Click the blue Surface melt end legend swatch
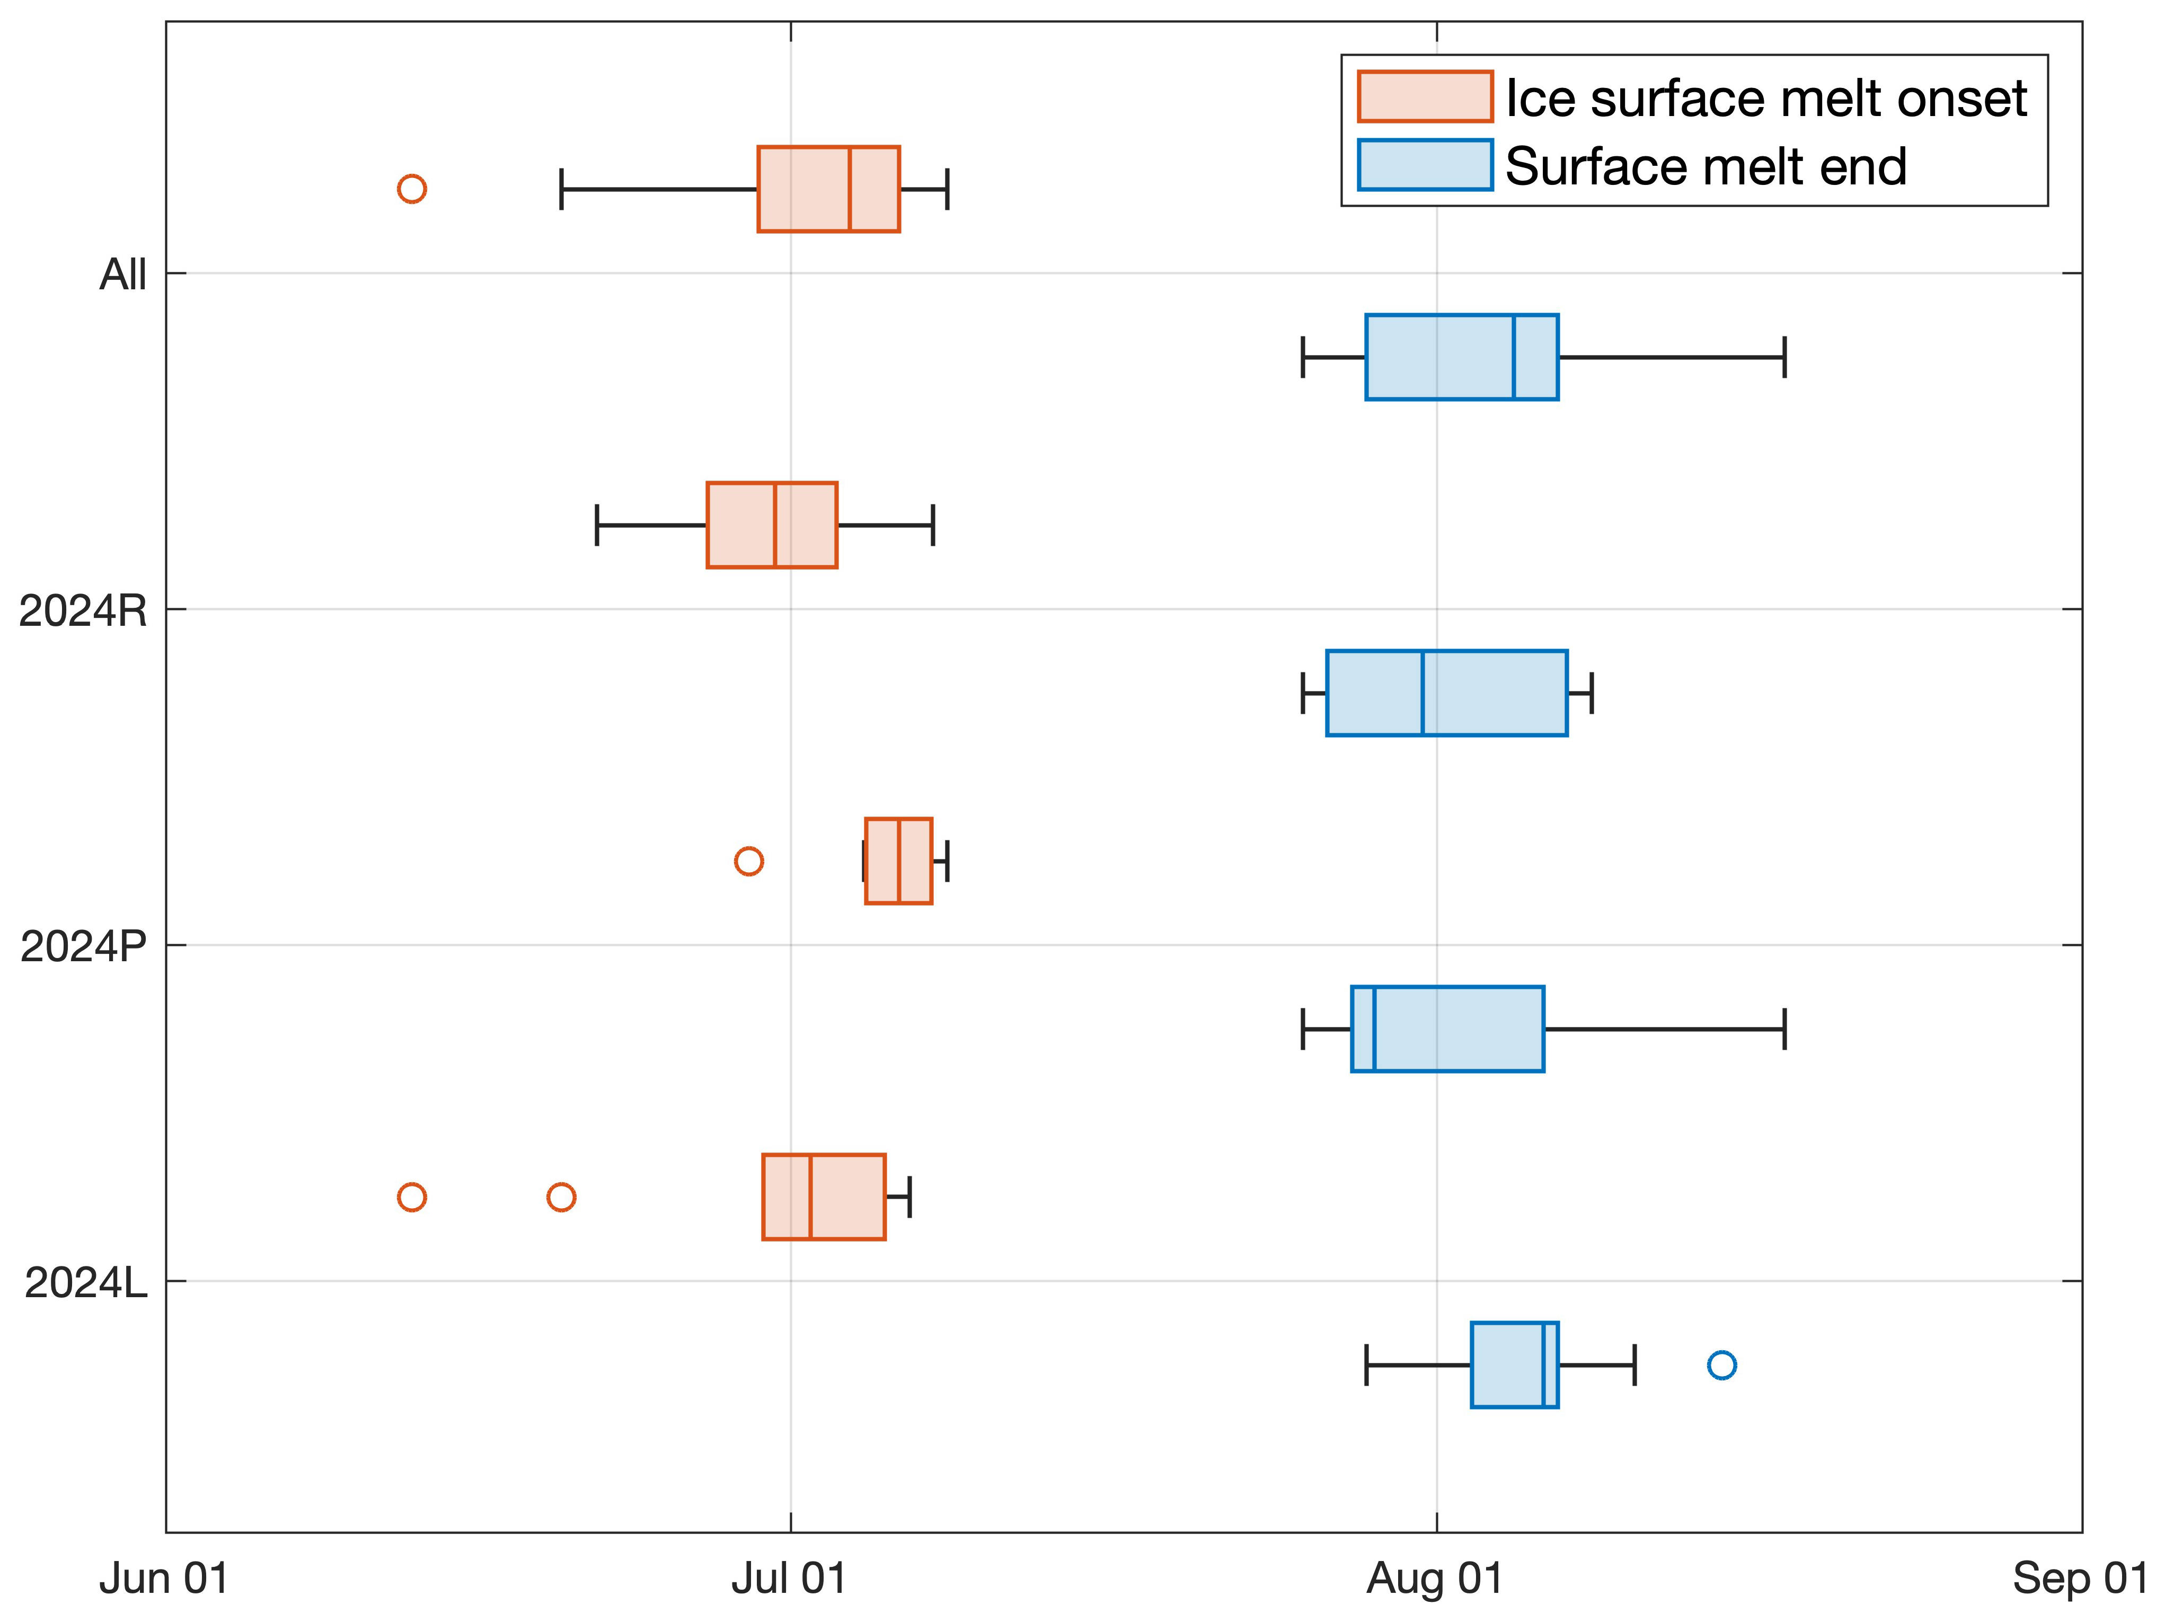Screen dimensions: 2165x1622 tap(1424, 164)
